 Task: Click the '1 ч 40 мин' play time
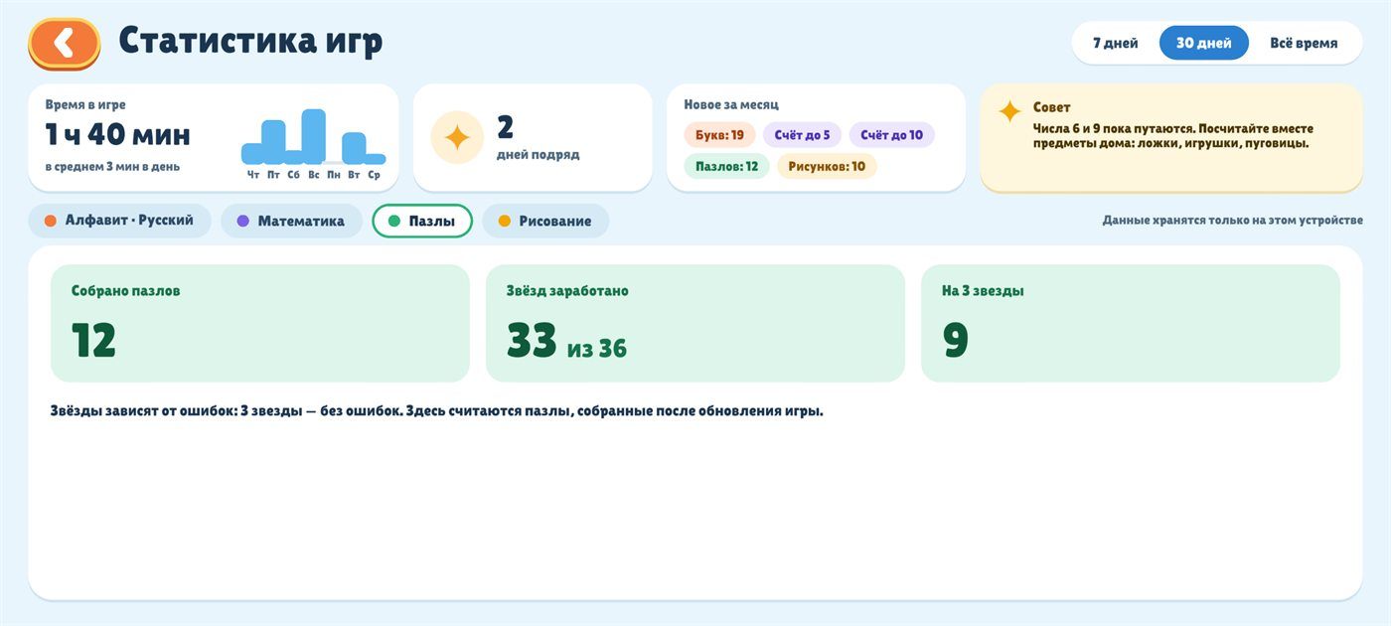(x=117, y=134)
